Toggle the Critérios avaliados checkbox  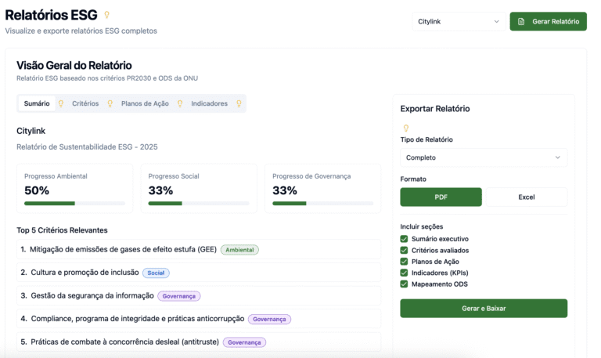pos(404,250)
